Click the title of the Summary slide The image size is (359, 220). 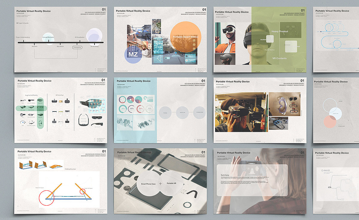click(x=233, y=153)
